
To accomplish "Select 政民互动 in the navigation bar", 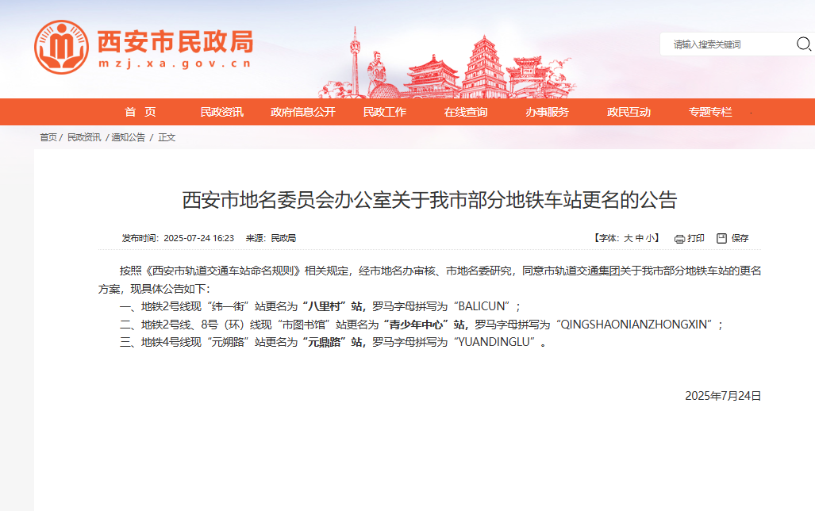I will [x=629, y=112].
